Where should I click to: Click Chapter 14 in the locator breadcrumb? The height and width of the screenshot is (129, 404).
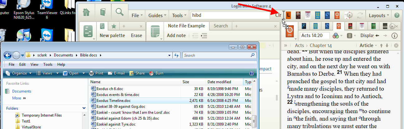pyautogui.click(x=321, y=45)
